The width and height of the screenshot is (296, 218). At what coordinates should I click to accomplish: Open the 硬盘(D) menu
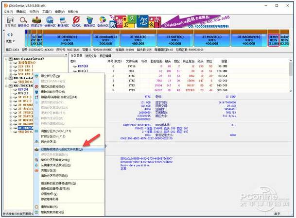[x=21, y=12]
